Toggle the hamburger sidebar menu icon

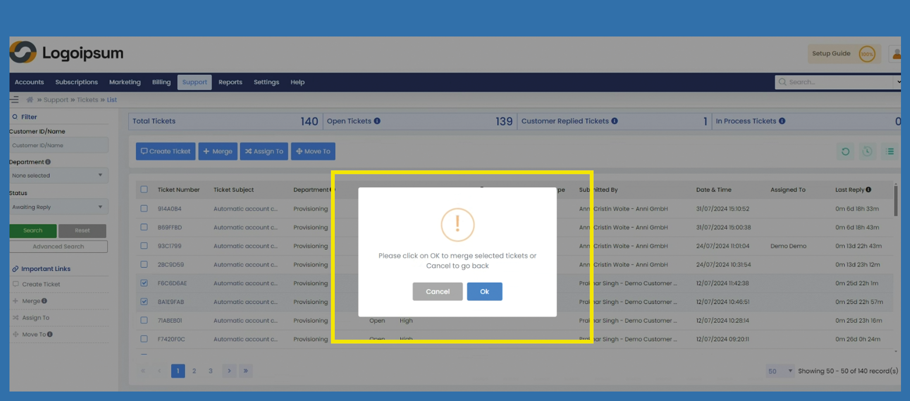pos(15,100)
